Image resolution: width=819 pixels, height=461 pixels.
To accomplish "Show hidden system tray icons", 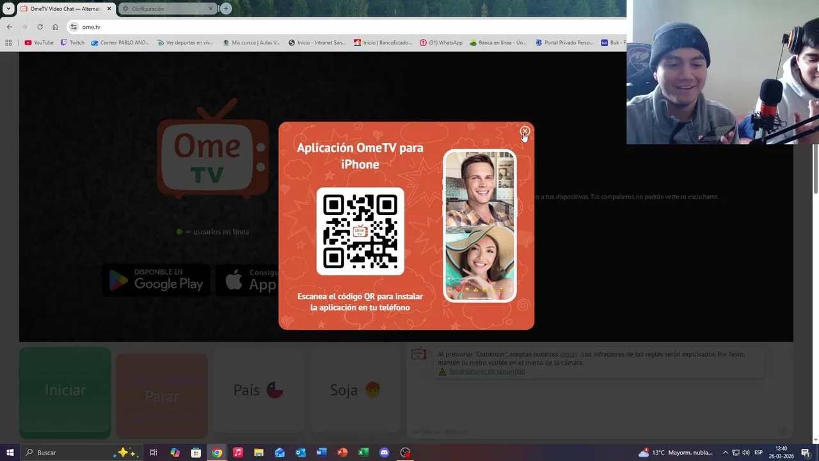I will coord(726,453).
